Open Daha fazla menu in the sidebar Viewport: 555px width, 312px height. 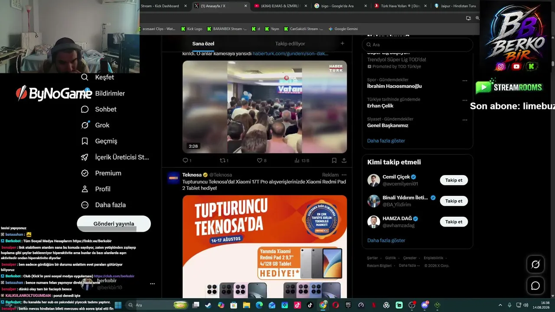pyautogui.click(x=104, y=205)
